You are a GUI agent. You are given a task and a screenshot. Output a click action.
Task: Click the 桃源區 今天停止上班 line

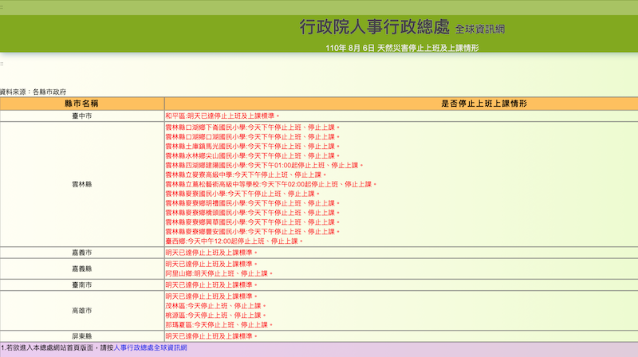(x=215, y=315)
